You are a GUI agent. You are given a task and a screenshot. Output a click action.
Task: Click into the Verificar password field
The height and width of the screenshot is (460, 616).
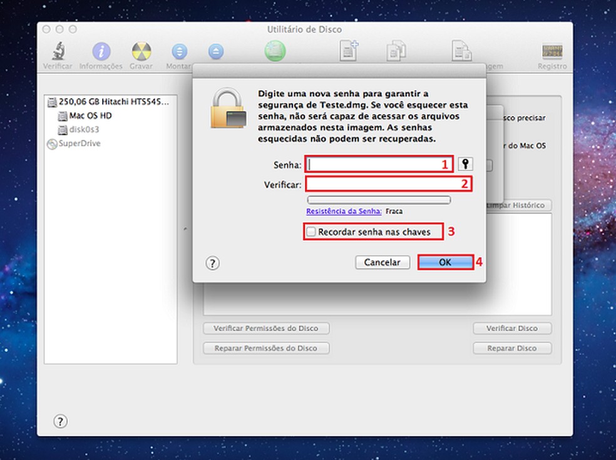click(x=389, y=184)
